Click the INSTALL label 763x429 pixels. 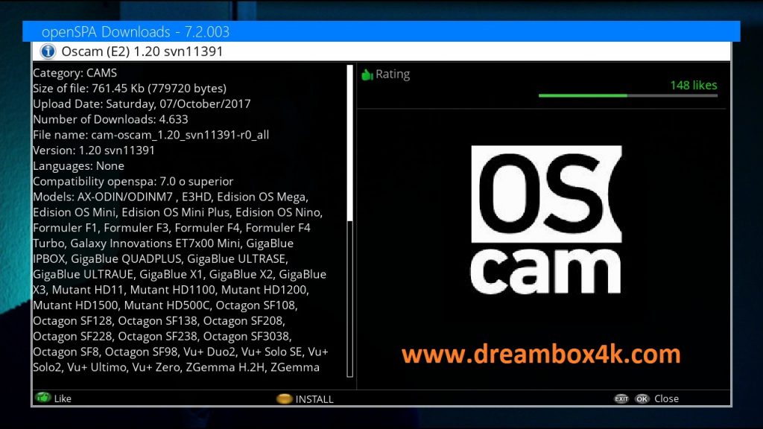pyautogui.click(x=314, y=399)
